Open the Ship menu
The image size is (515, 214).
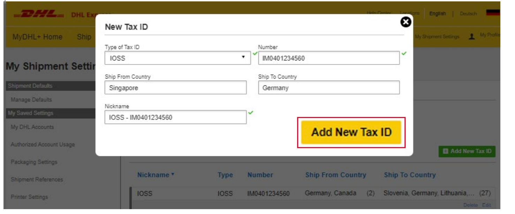[84, 37]
